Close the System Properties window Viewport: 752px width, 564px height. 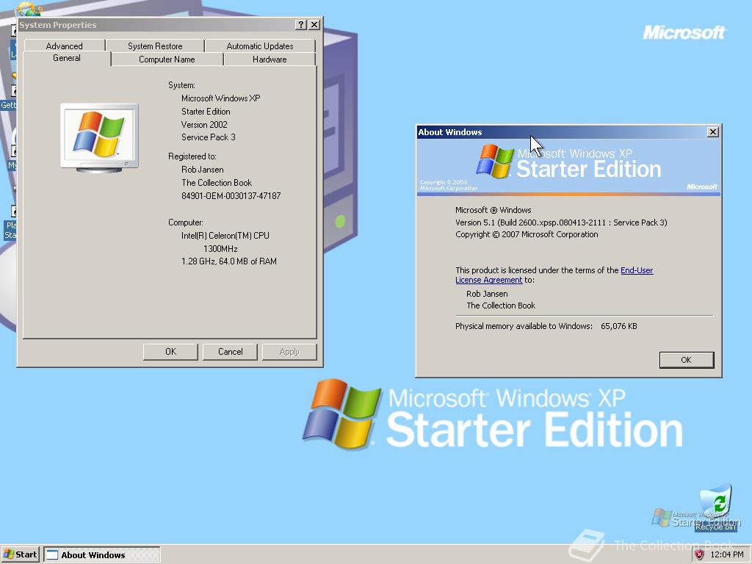click(314, 25)
